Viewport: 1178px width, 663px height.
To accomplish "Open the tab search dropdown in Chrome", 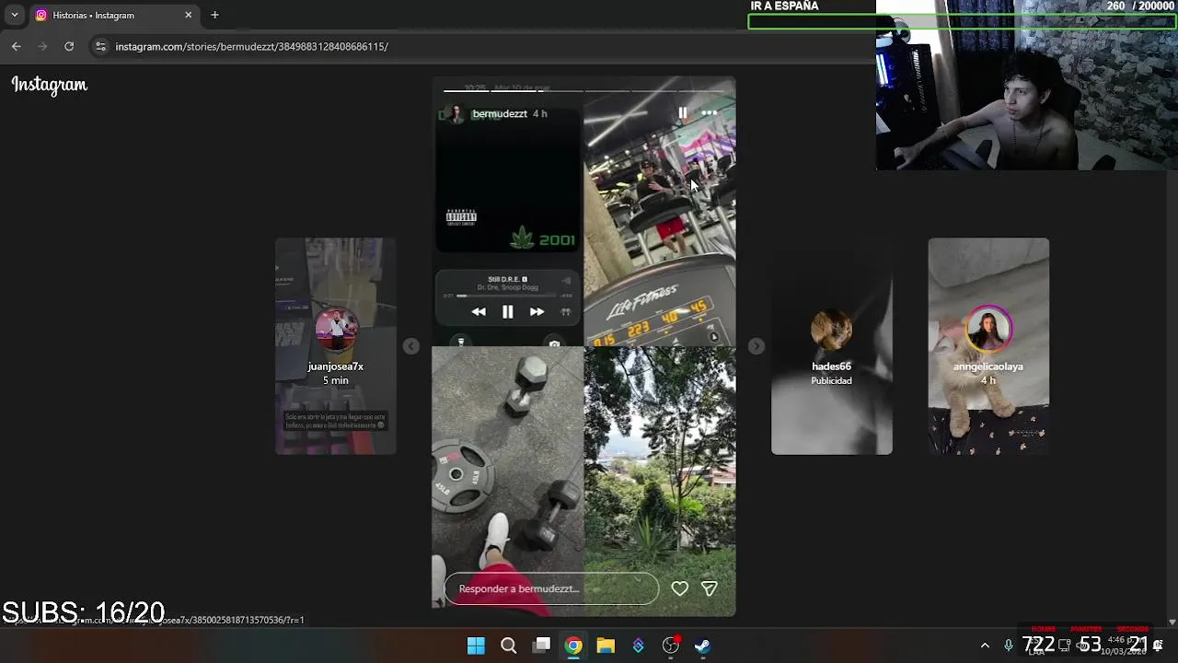I will click(x=15, y=16).
